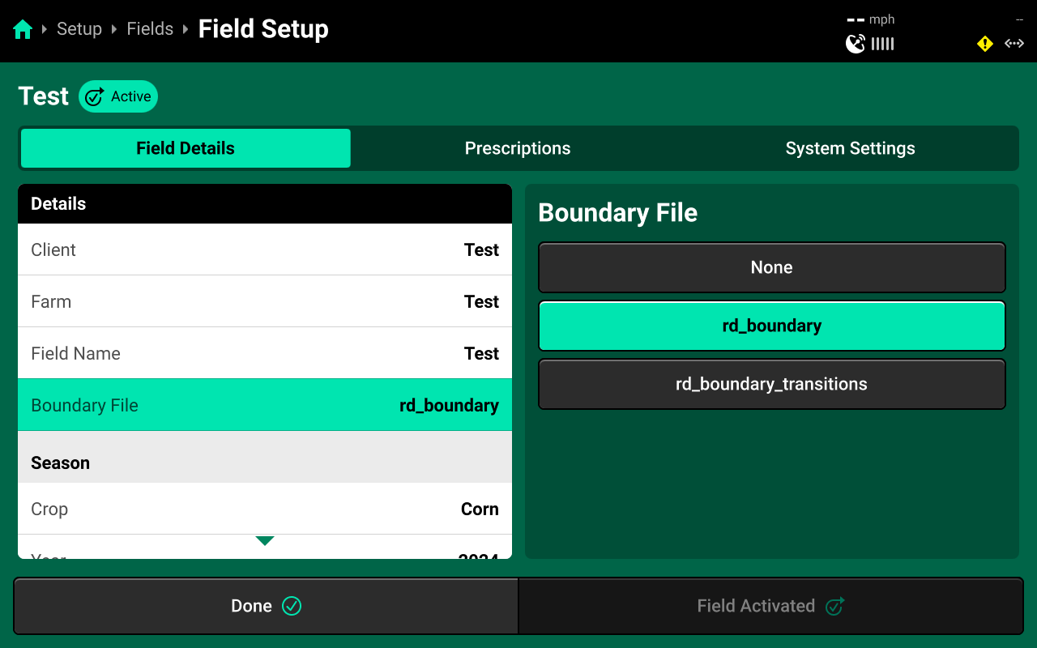Click the signal strength bars indicator
Viewport: 1037px width, 648px height.
pos(883,44)
